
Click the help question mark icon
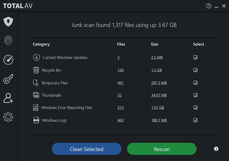pyautogui.click(x=208, y=6)
